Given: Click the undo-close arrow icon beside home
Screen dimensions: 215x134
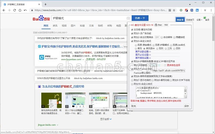Looking at the screenshot, I should tap(25, 10).
